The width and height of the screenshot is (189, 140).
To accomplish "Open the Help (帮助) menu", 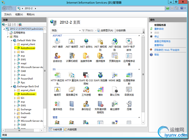I will tap(31, 15).
